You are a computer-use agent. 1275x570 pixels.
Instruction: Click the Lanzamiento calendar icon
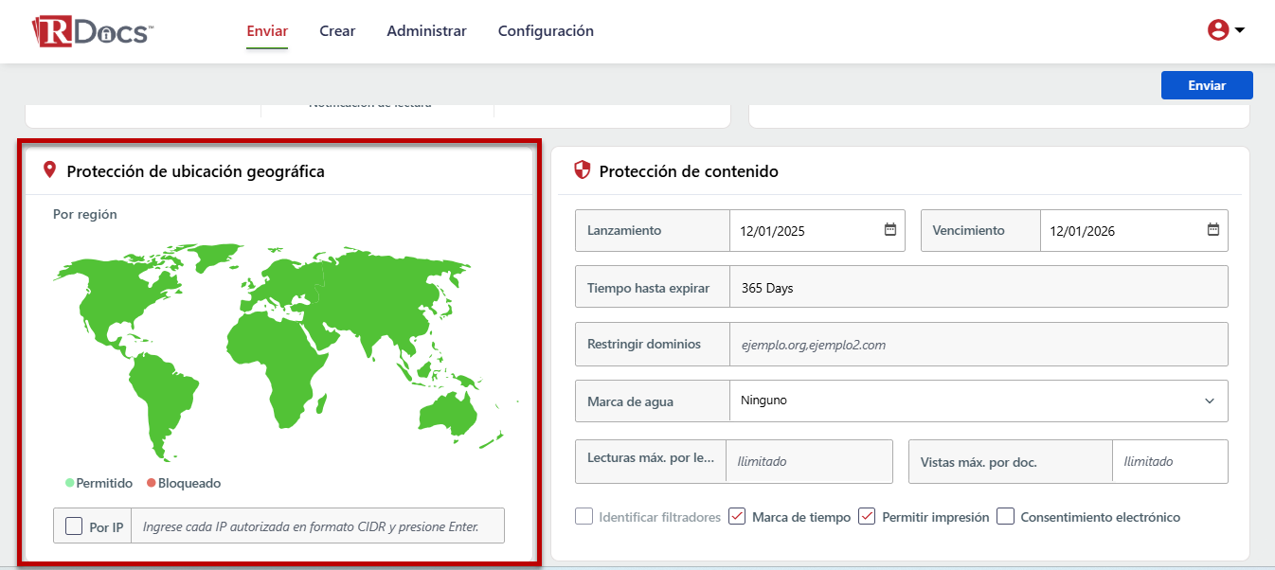(889, 230)
